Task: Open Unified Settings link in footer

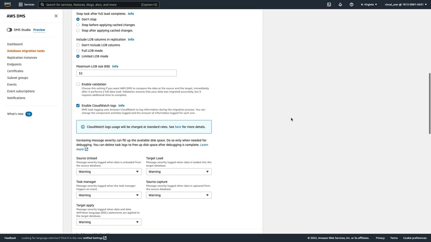Action: [93, 238]
